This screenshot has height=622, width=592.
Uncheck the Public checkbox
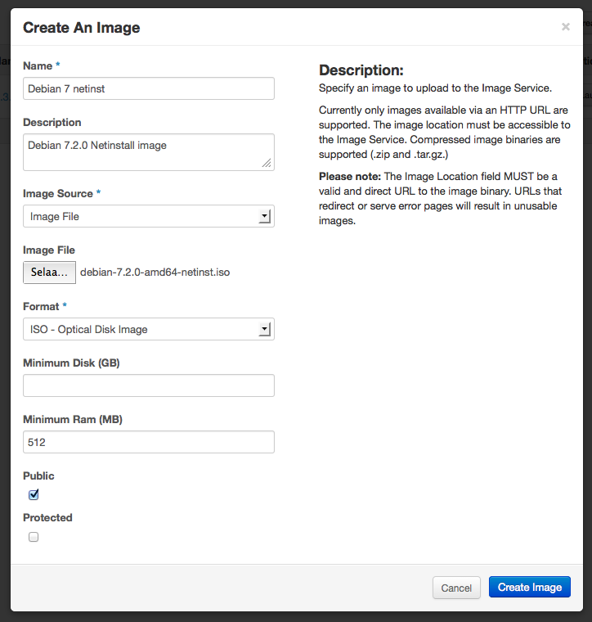34,494
